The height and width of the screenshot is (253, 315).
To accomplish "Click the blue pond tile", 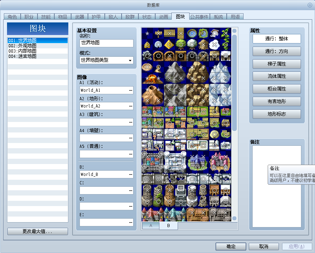I will coord(192,33).
